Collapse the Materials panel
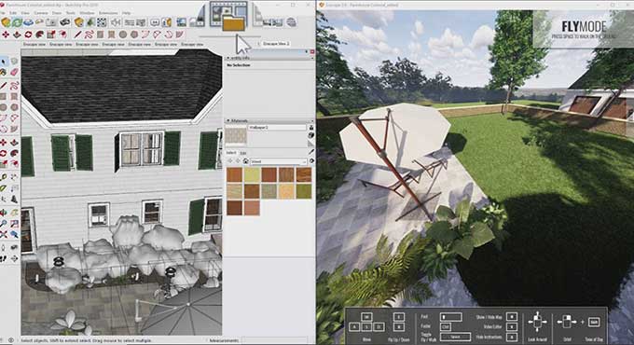This screenshot has width=634, height=345. click(x=227, y=120)
